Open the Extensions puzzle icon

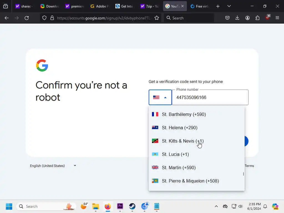point(257,18)
